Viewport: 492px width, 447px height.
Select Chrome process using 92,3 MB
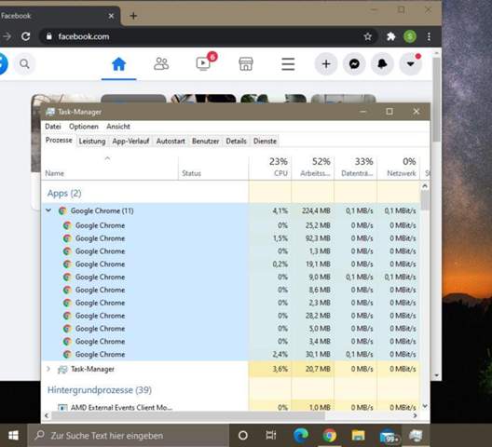(231, 238)
